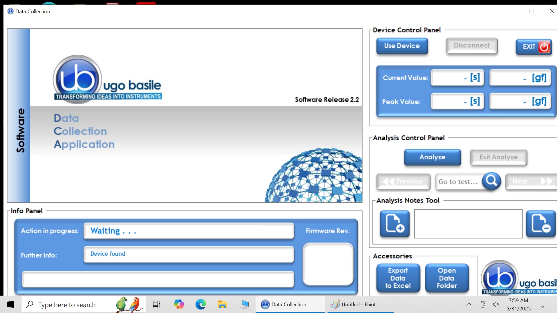Click the Use Device button
The height and width of the screenshot is (313, 557).
402,46
